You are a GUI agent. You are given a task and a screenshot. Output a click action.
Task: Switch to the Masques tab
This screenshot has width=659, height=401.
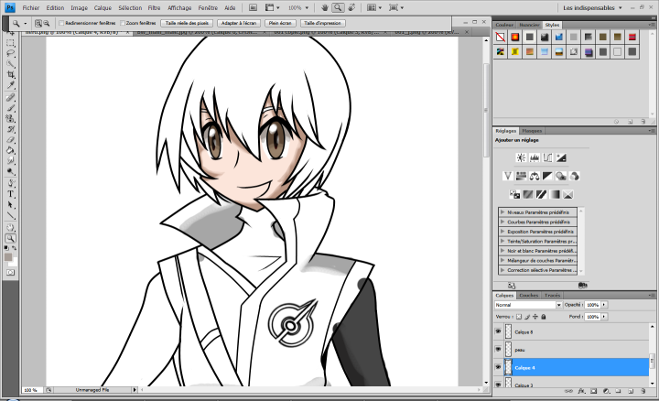tap(532, 131)
